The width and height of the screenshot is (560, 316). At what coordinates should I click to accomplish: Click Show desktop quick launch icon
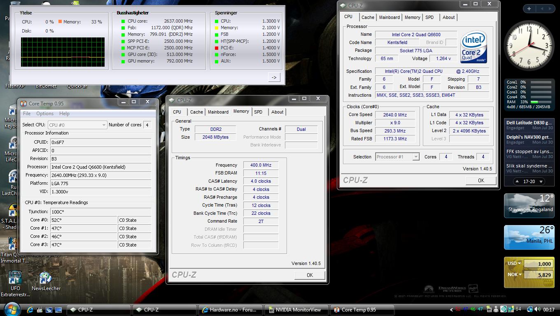pos(58,309)
